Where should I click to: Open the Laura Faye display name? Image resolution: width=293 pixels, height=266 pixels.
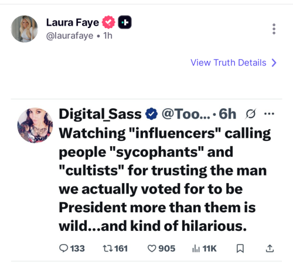click(73, 22)
